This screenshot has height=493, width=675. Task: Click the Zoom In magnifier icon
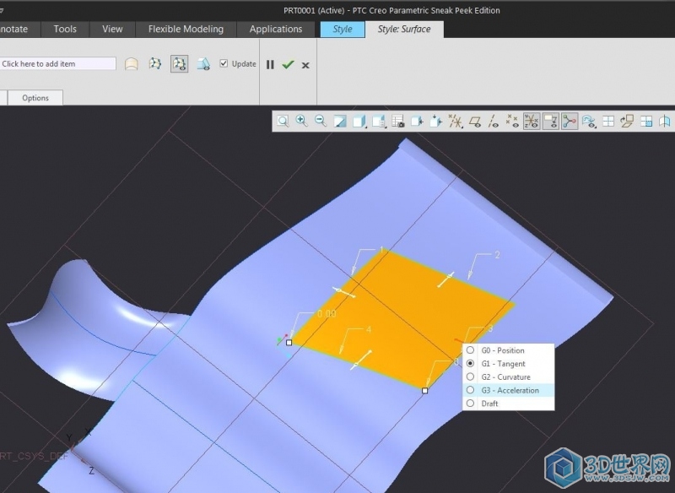pos(301,121)
